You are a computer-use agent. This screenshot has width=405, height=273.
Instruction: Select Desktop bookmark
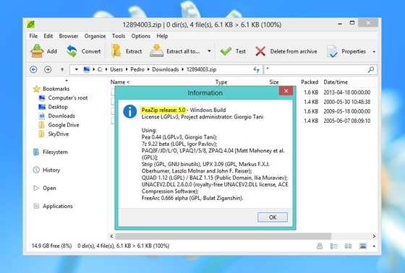[58, 107]
